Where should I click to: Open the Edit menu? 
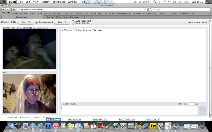pos(28,2)
